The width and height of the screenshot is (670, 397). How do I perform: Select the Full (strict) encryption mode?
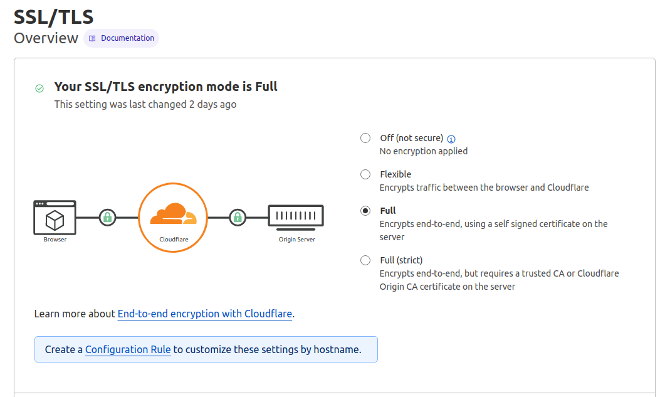365,260
